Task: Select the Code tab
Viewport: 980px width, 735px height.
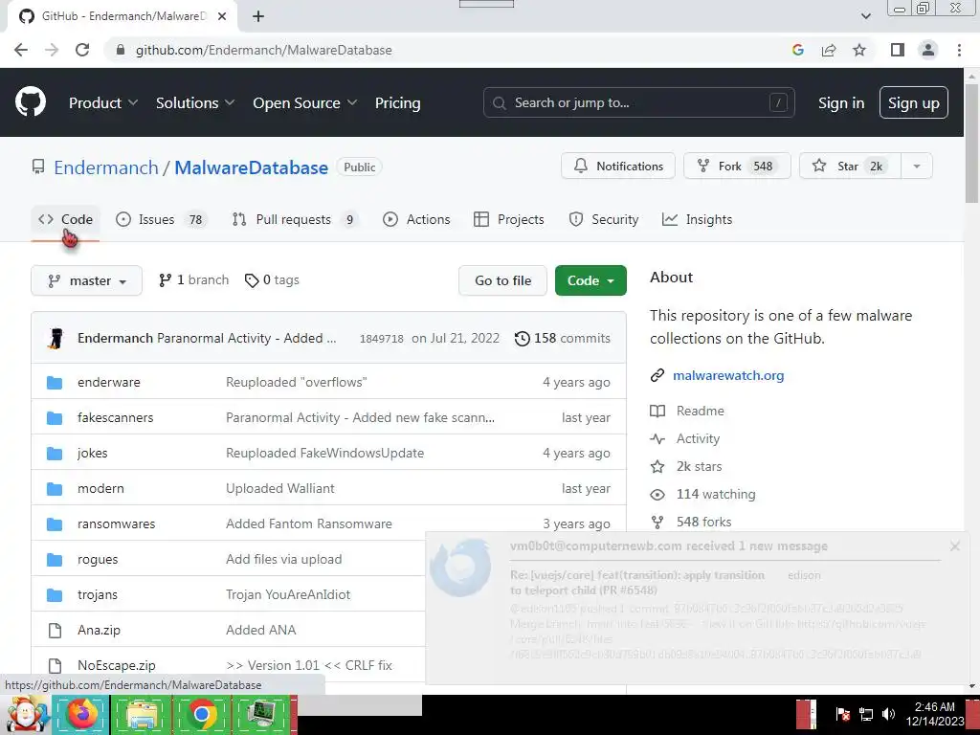Action: 65,219
